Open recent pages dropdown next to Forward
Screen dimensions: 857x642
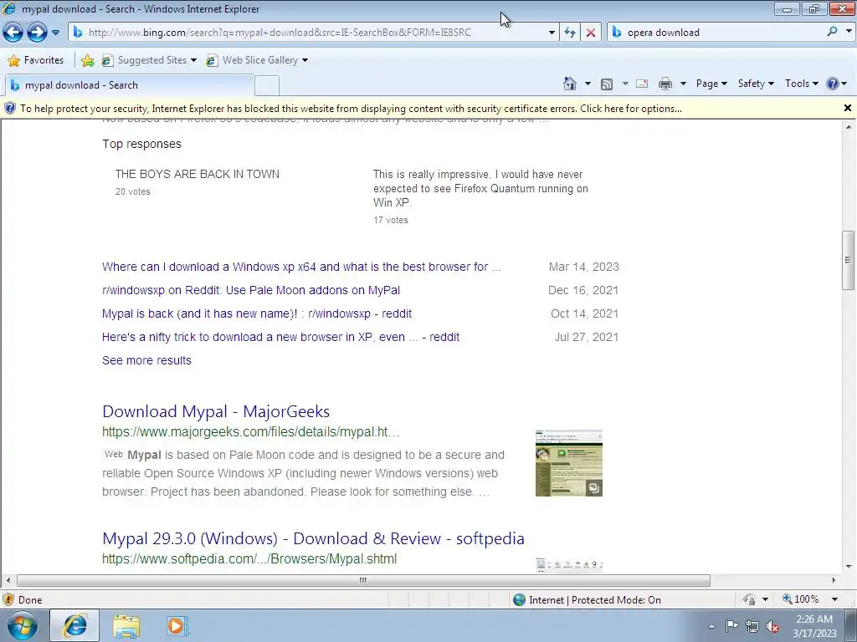[55, 33]
